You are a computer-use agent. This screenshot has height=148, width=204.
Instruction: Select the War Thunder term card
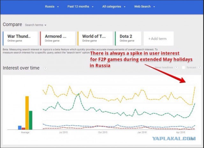[x=20, y=39]
